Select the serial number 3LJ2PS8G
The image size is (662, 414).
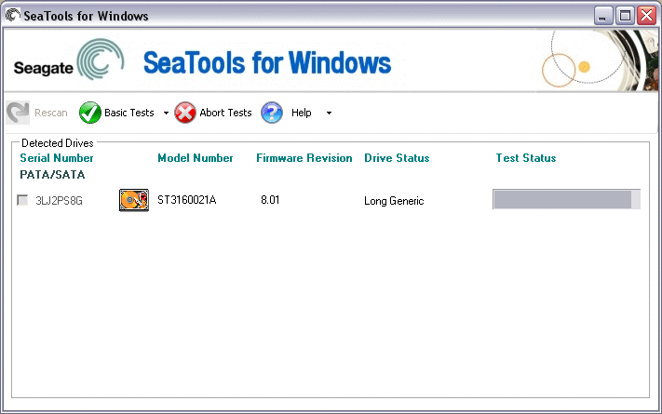point(59,200)
